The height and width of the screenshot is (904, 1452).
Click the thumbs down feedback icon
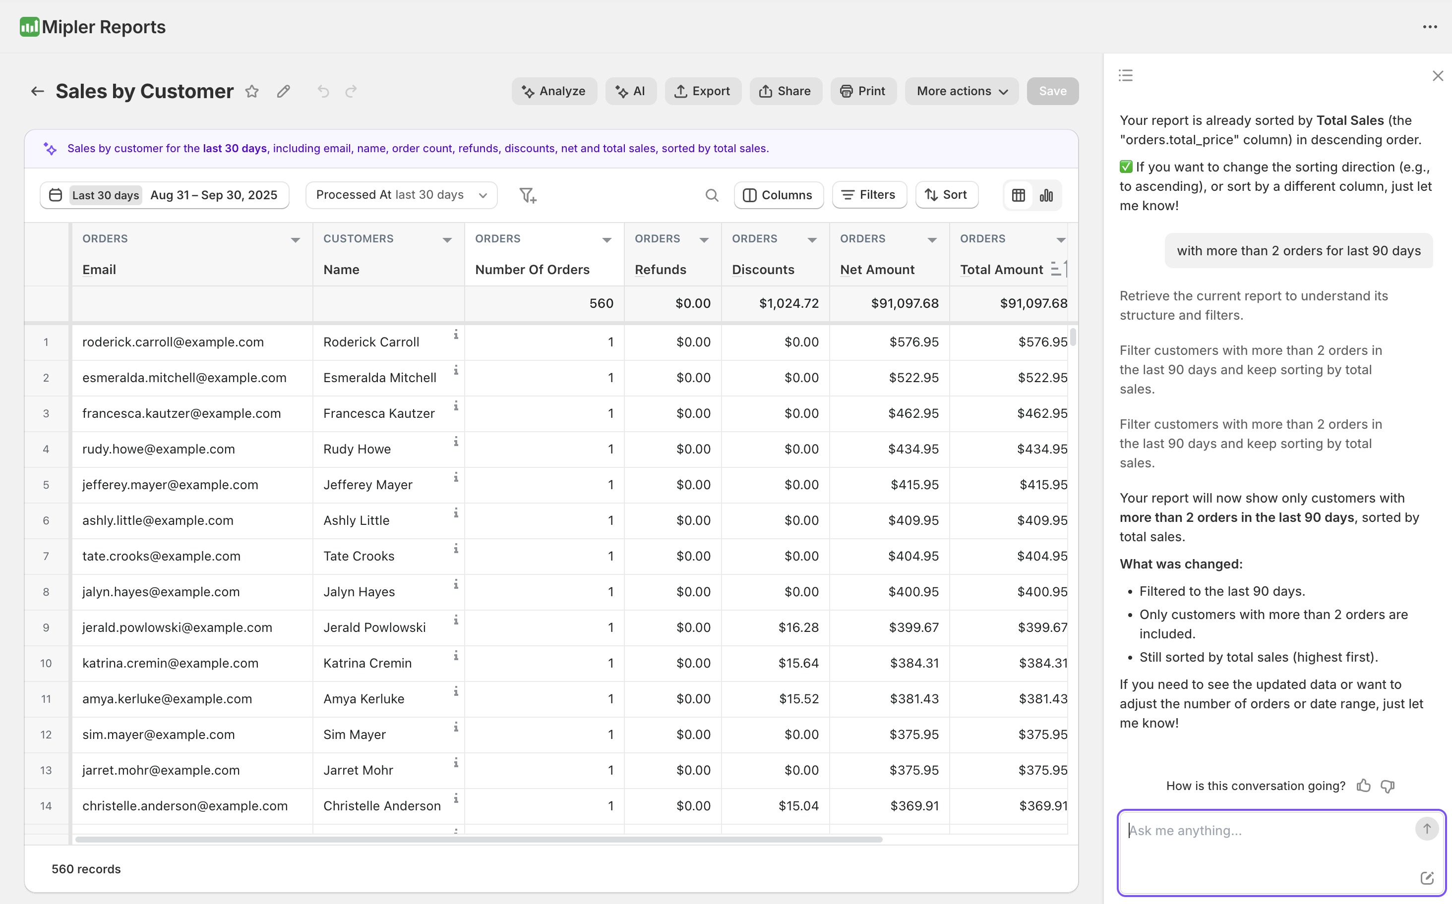pyautogui.click(x=1388, y=786)
